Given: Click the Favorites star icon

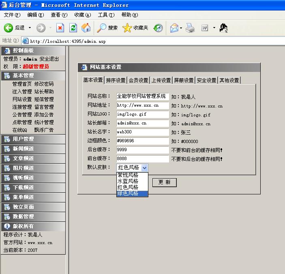Looking at the screenshot, I should (127, 28).
